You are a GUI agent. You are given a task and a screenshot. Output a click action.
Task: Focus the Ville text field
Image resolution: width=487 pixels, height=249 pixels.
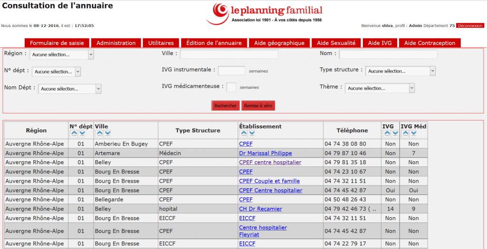coord(229,54)
